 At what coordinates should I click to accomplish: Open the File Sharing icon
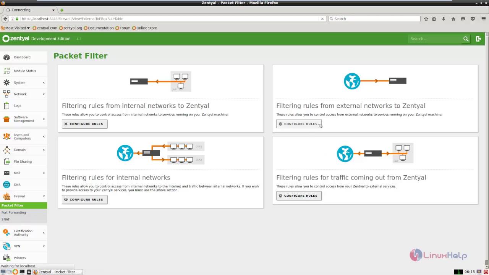pyautogui.click(x=6, y=162)
